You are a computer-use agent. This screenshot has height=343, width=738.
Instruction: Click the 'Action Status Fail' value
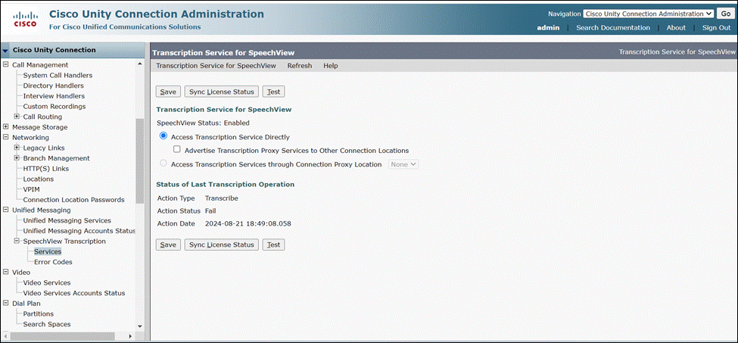point(210,210)
